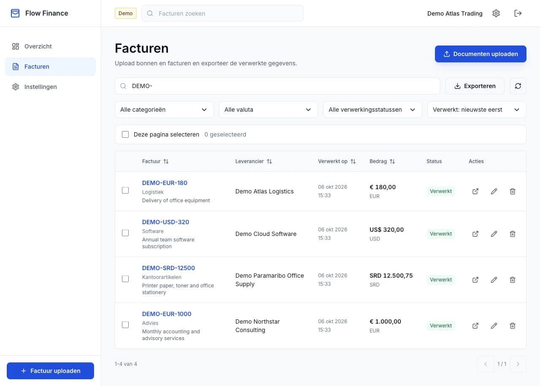Click the Exporteren button
Viewport: 540px width, 386px height.
coord(475,86)
